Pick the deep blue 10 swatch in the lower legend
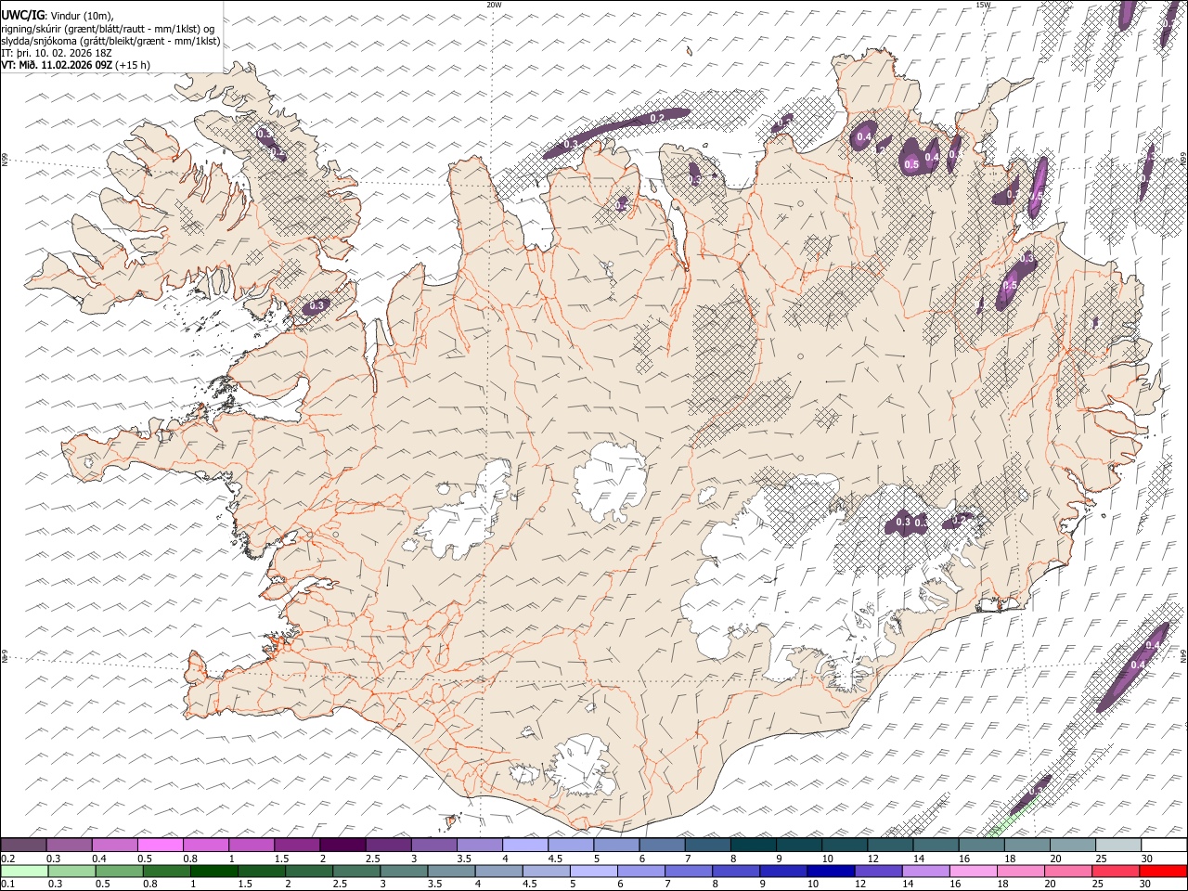The width and height of the screenshot is (1188, 891). (830, 872)
